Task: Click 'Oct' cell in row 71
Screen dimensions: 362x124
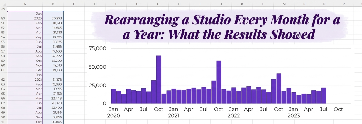Action: click(25, 122)
